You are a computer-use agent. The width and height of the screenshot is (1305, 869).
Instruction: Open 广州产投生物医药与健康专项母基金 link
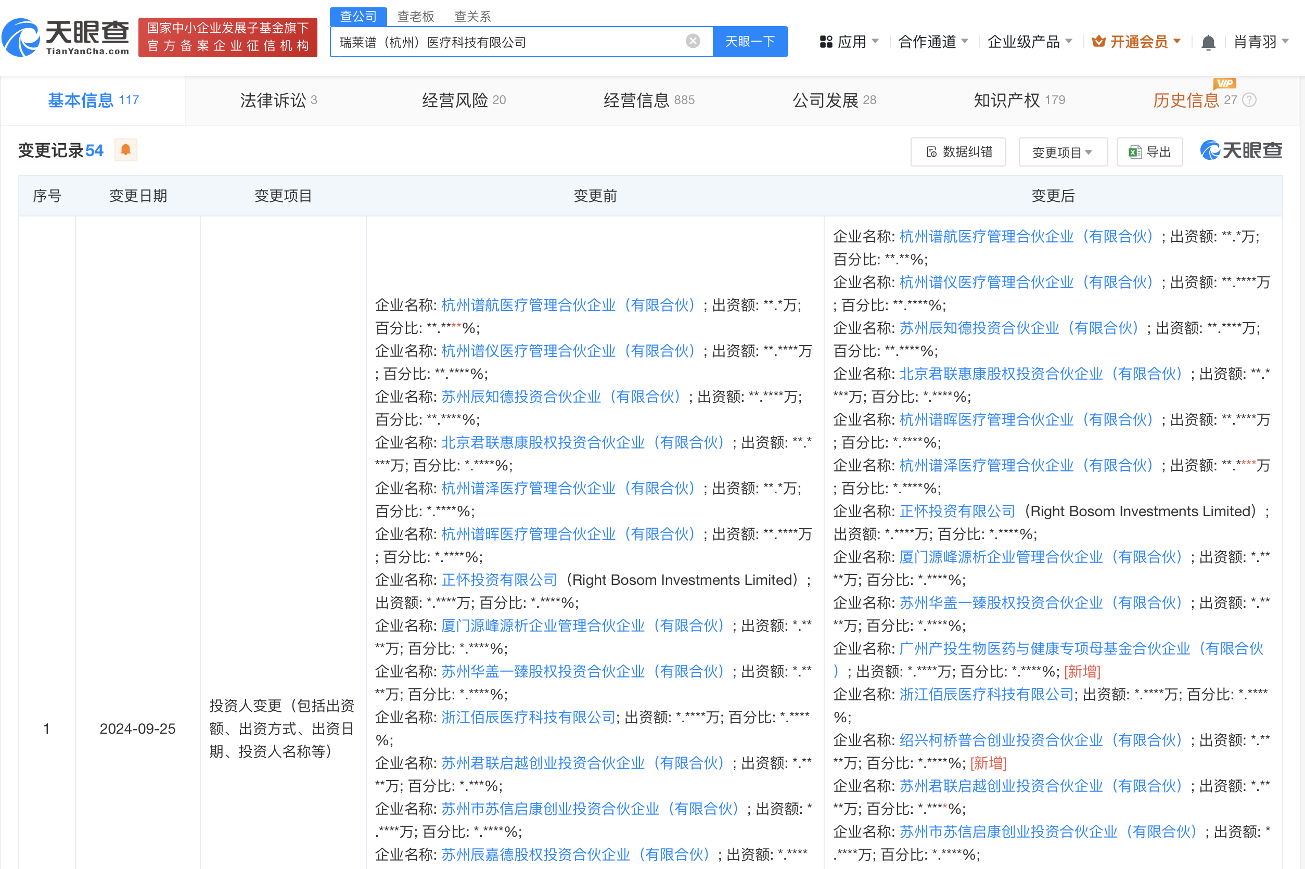pyautogui.click(x=1081, y=649)
